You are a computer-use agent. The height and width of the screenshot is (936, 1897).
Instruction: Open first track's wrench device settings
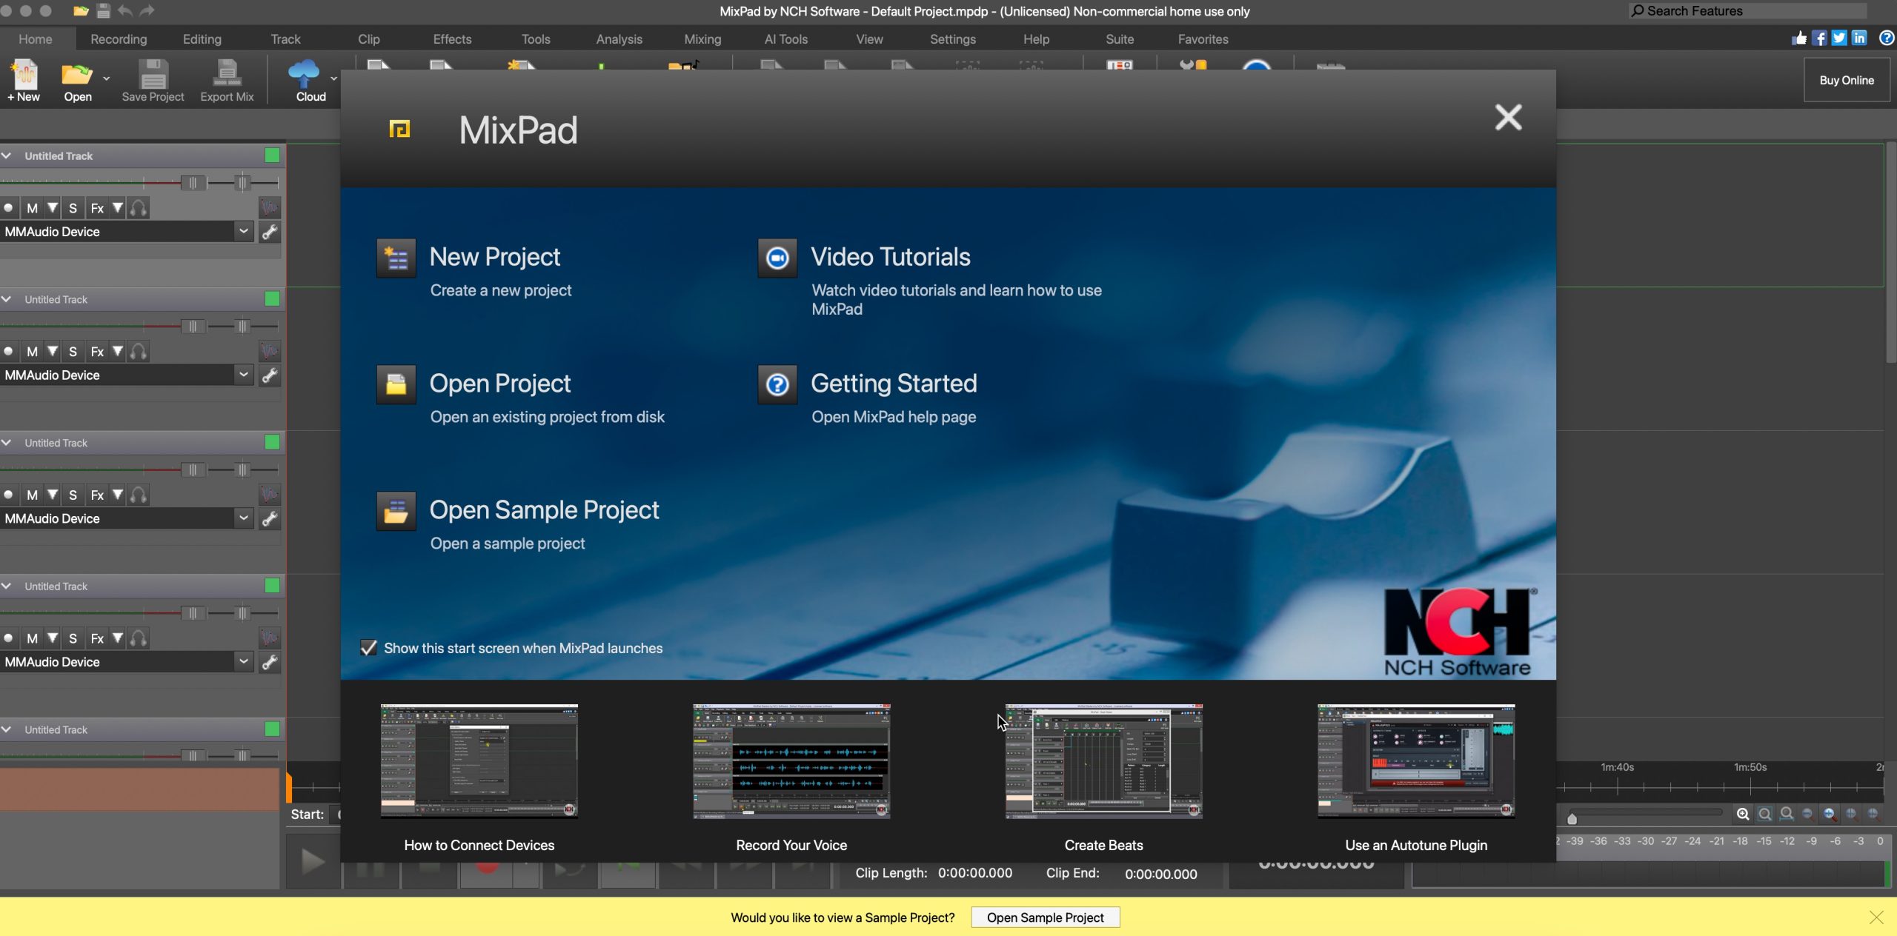[270, 232]
